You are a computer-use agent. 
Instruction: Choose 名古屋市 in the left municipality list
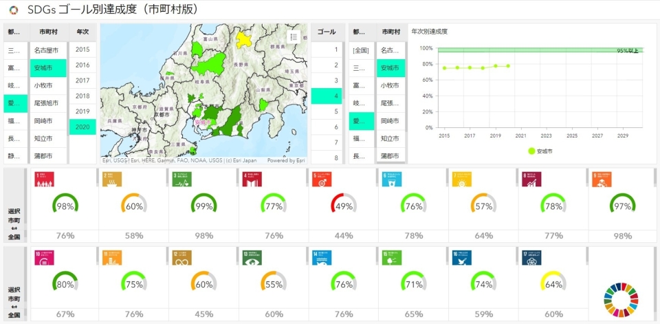point(46,50)
